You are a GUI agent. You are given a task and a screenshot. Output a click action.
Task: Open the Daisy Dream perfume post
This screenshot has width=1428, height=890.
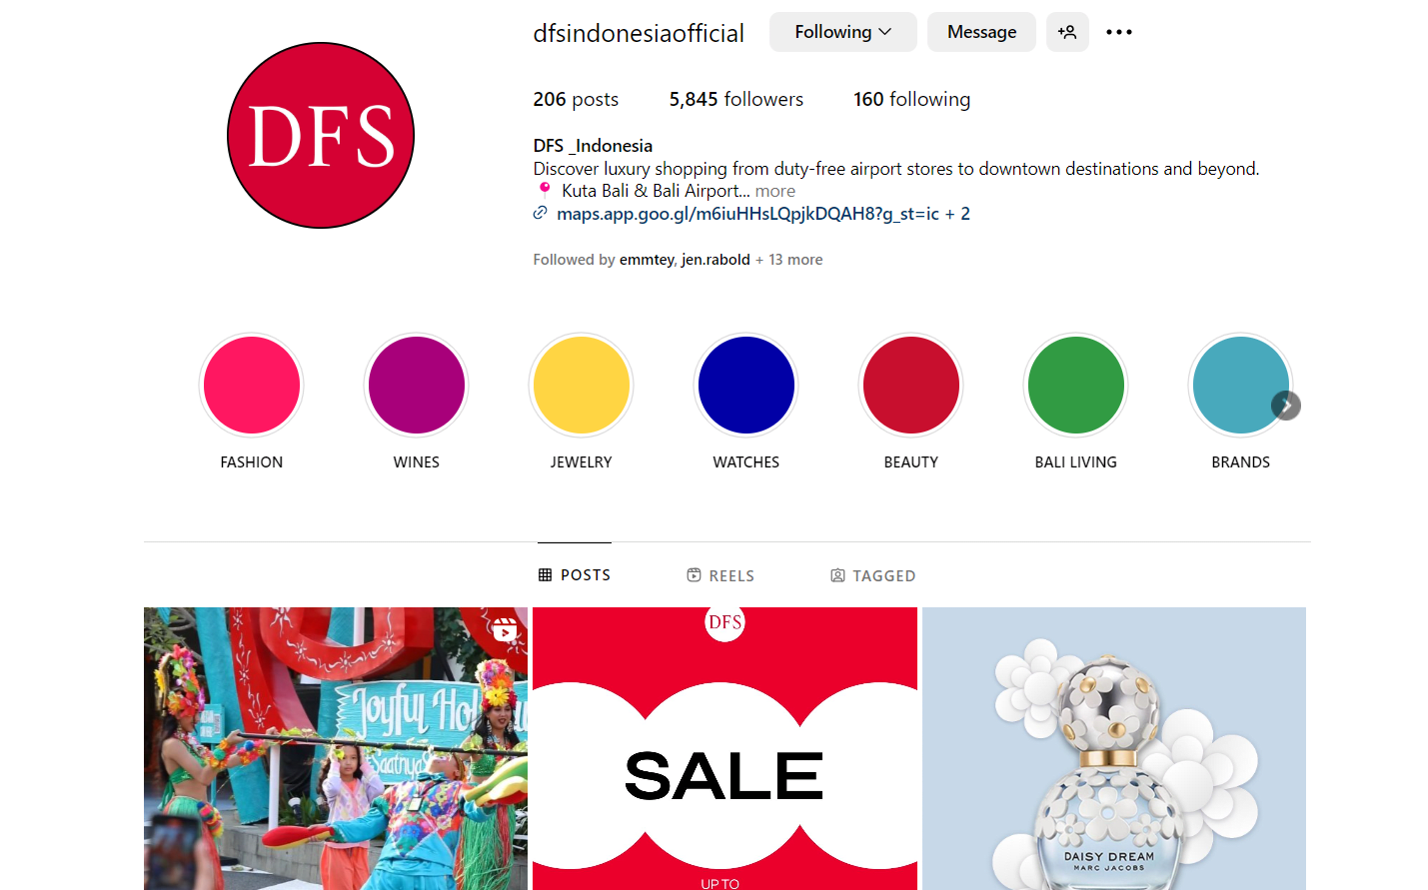[1114, 749]
